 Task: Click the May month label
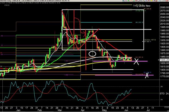104,110
